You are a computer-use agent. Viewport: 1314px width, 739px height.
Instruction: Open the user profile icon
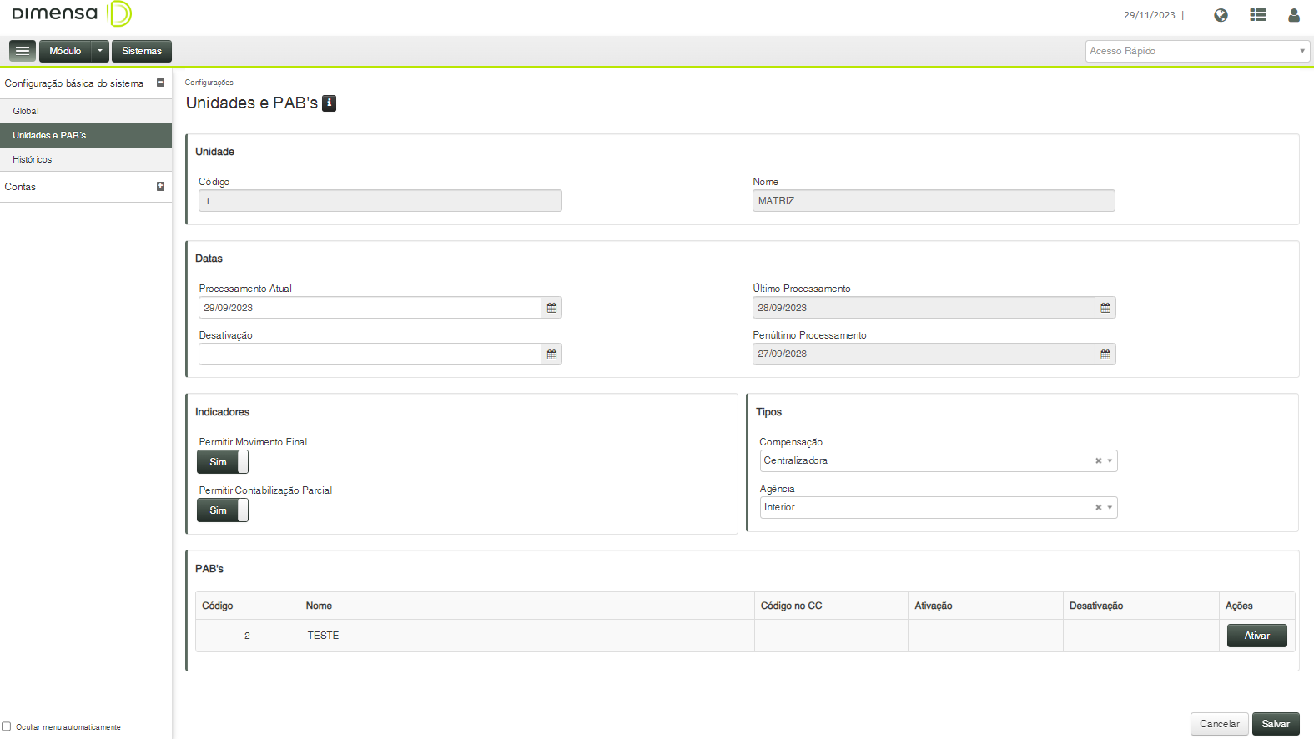[x=1294, y=15]
